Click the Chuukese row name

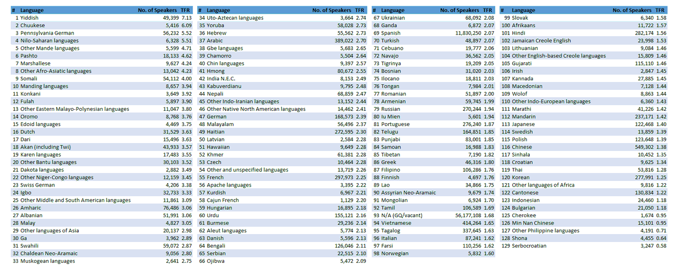[33, 25]
